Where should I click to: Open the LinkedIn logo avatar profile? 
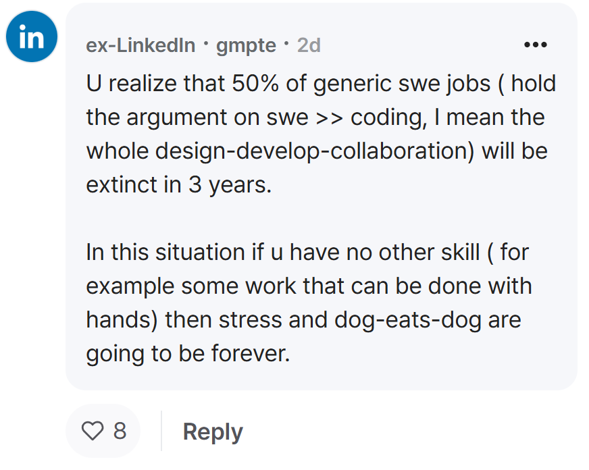(x=32, y=36)
